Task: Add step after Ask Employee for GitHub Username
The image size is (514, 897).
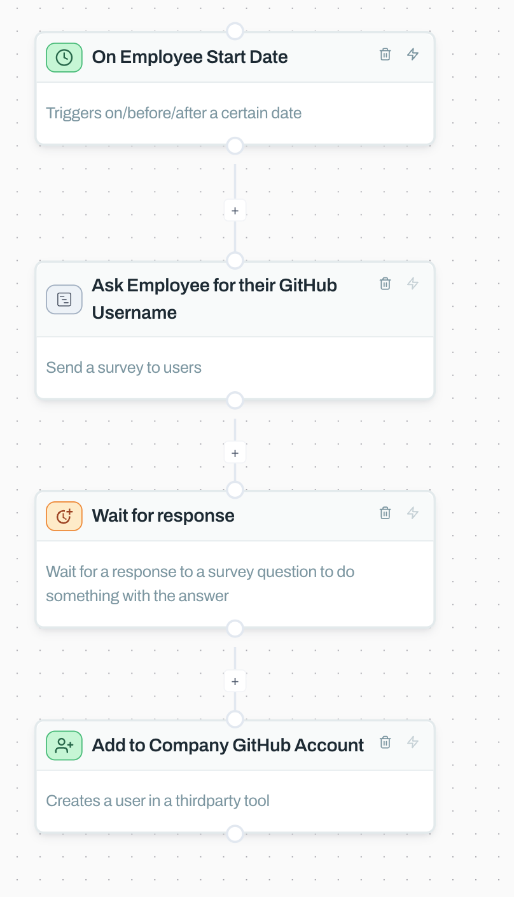Action: 235,453
